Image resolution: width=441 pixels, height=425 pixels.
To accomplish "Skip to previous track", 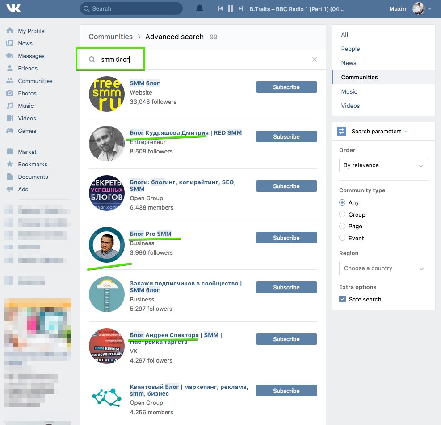I will click(221, 9).
